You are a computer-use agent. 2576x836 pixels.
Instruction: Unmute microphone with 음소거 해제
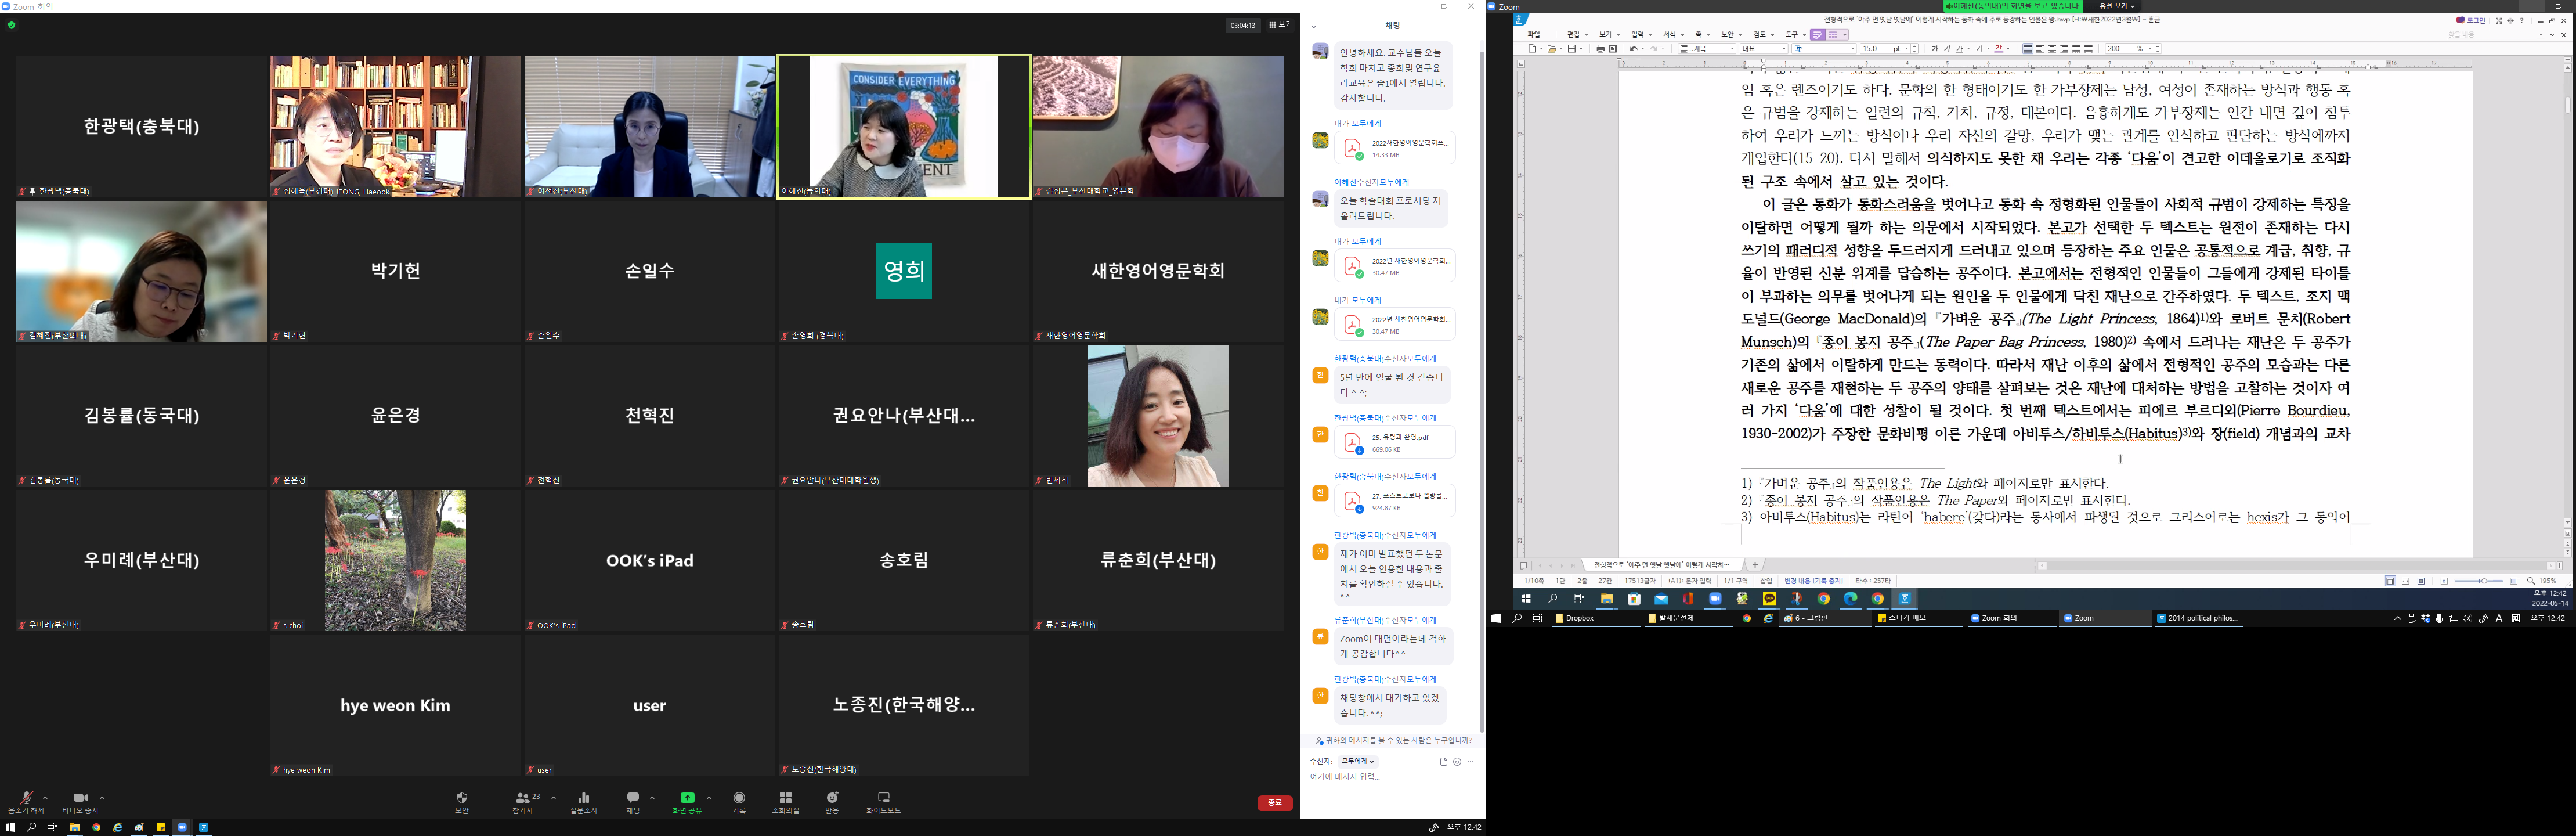coord(25,798)
